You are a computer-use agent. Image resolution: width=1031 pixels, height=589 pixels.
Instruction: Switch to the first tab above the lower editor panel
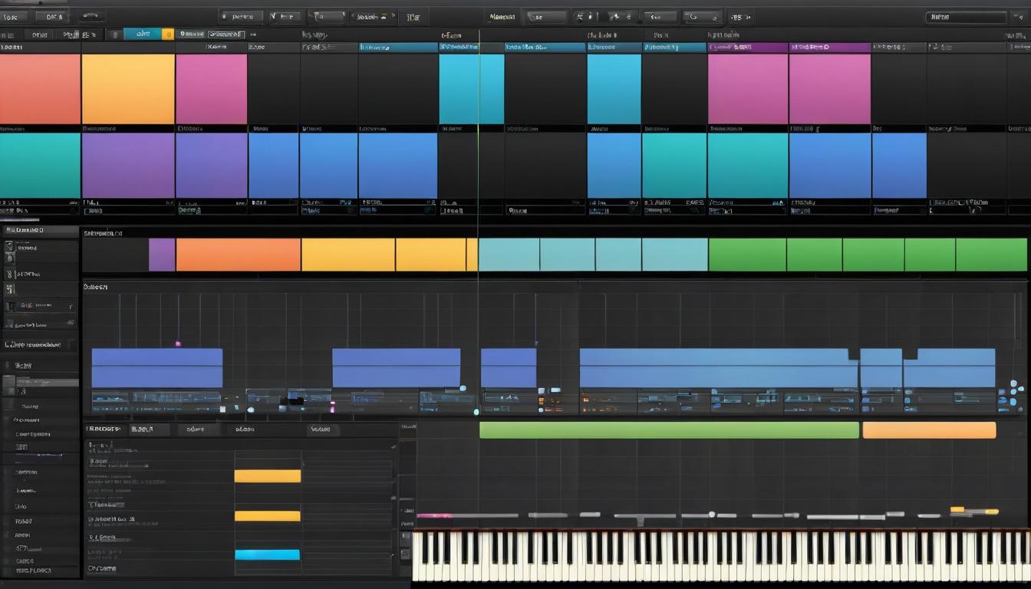pyautogui.click(x=105, y=429)
